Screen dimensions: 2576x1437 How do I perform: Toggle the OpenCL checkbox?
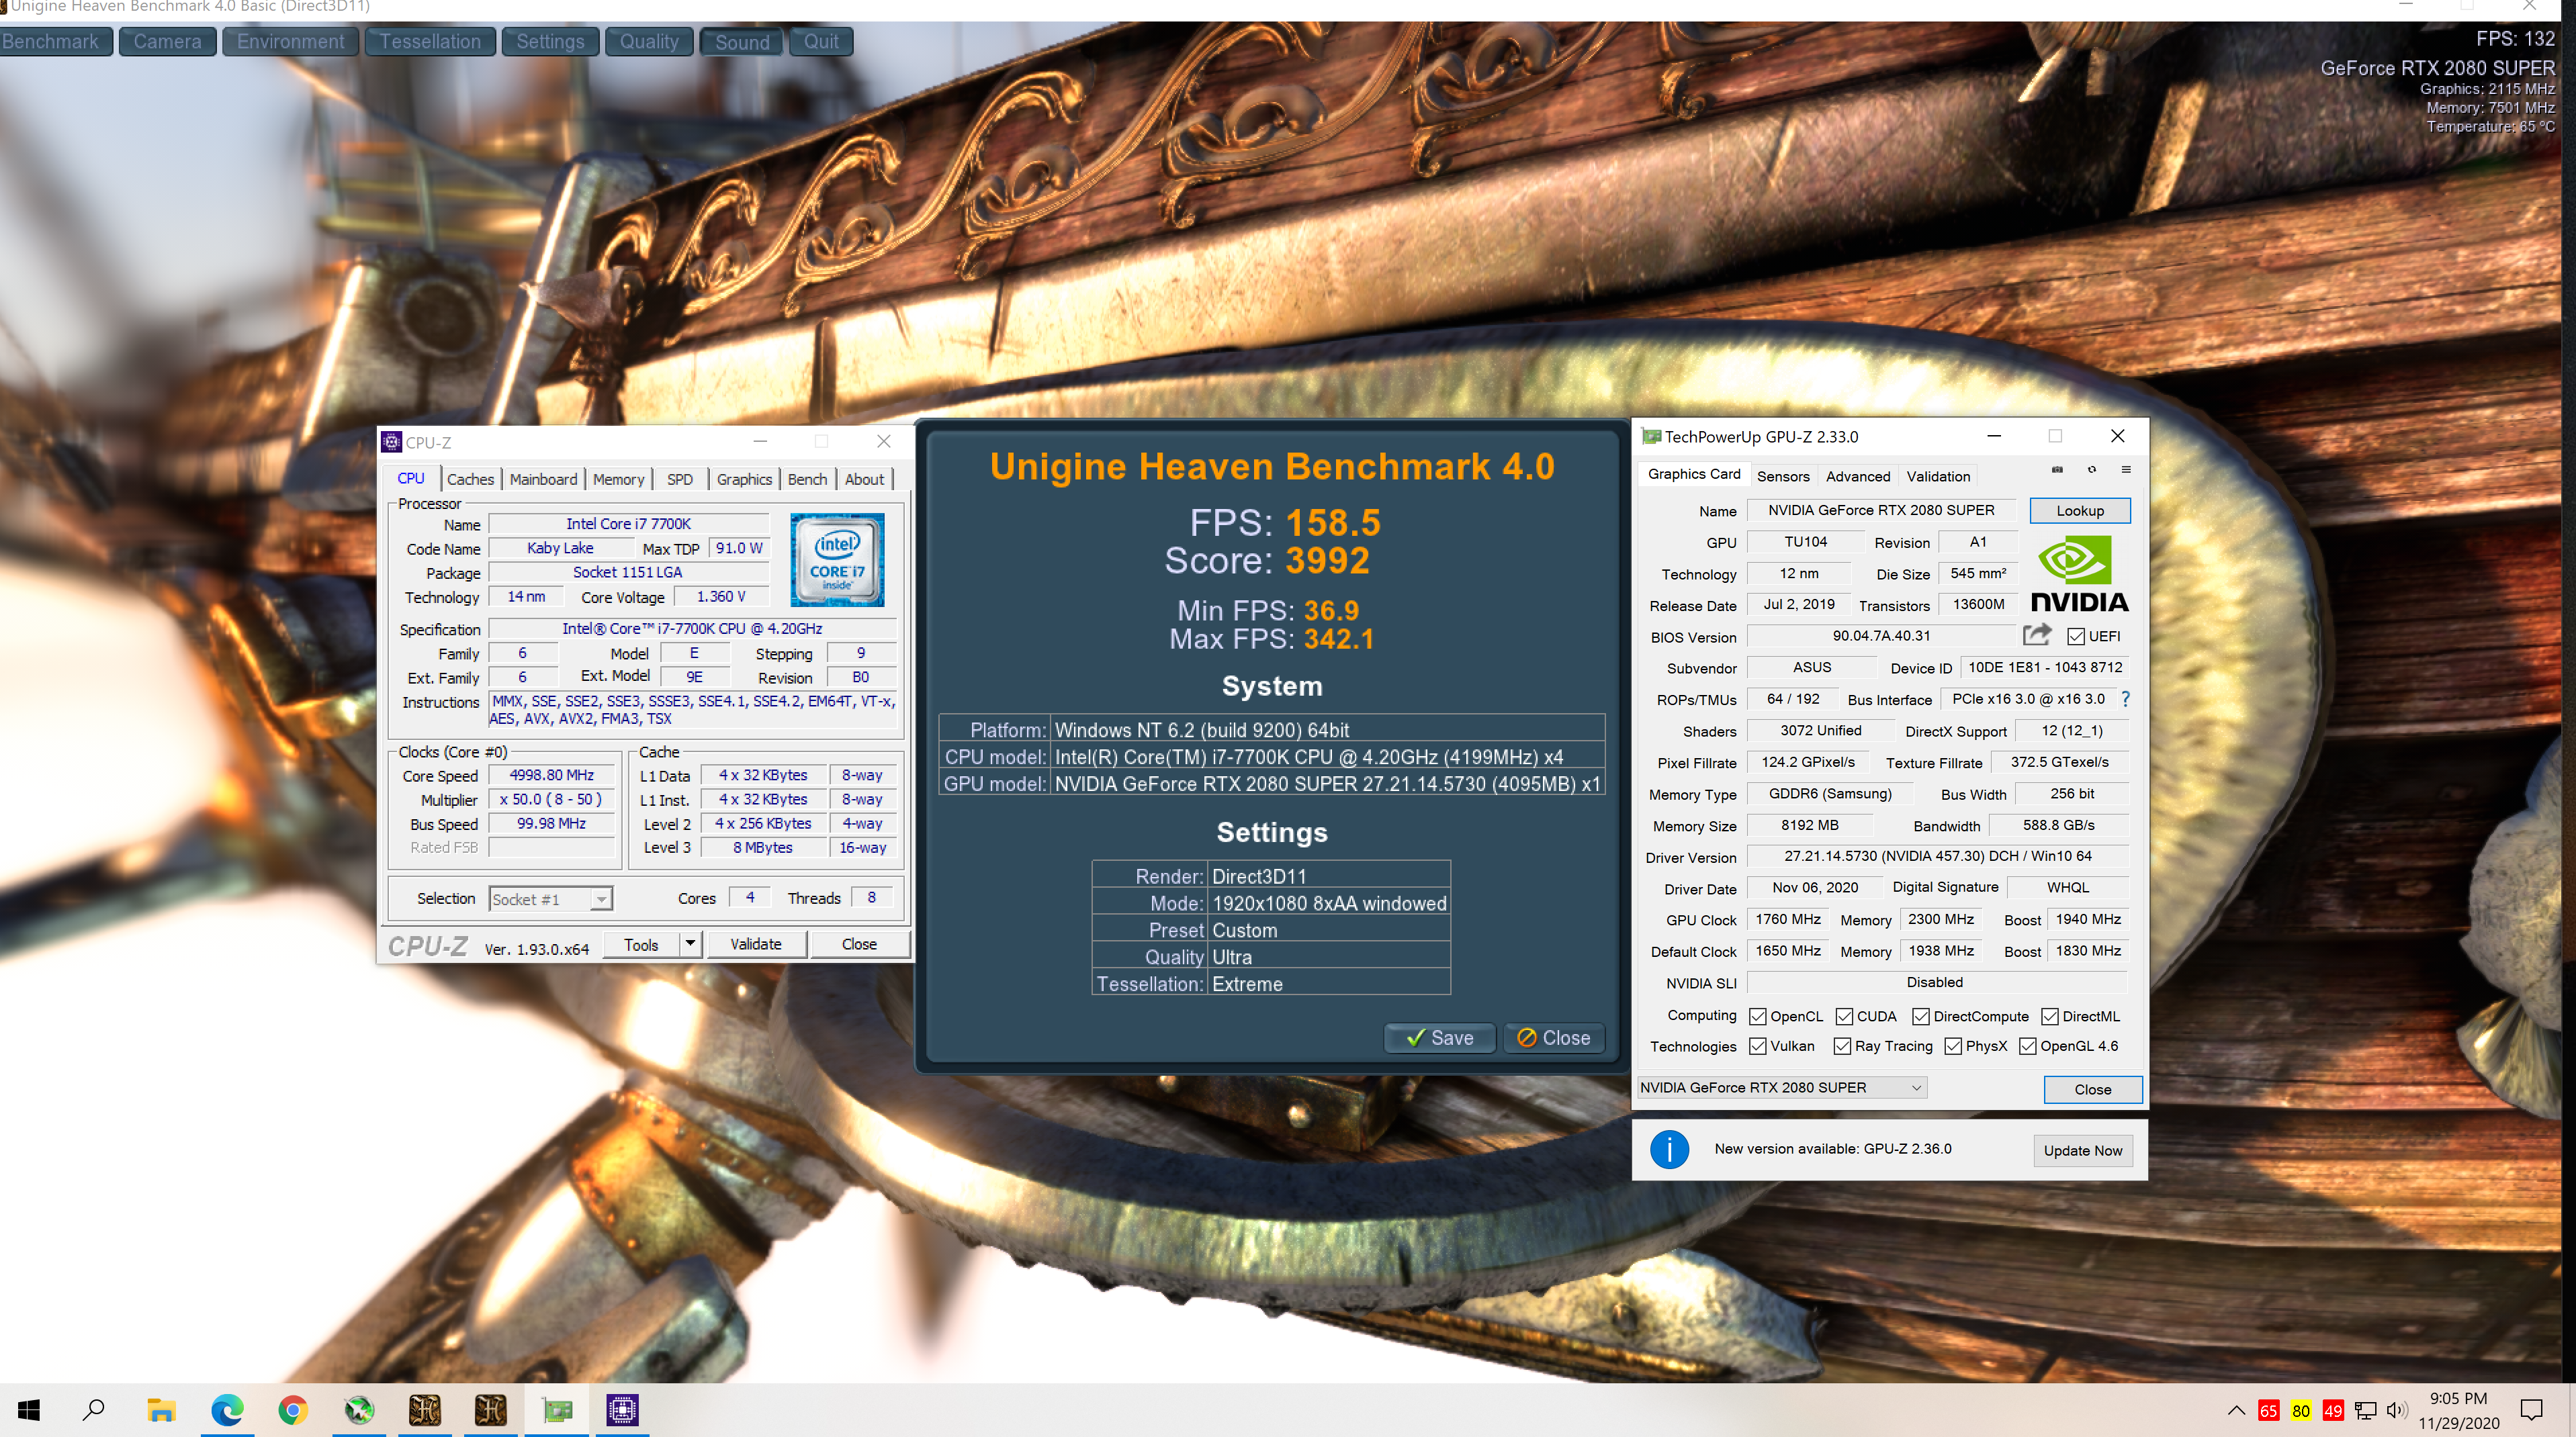1757,1016
